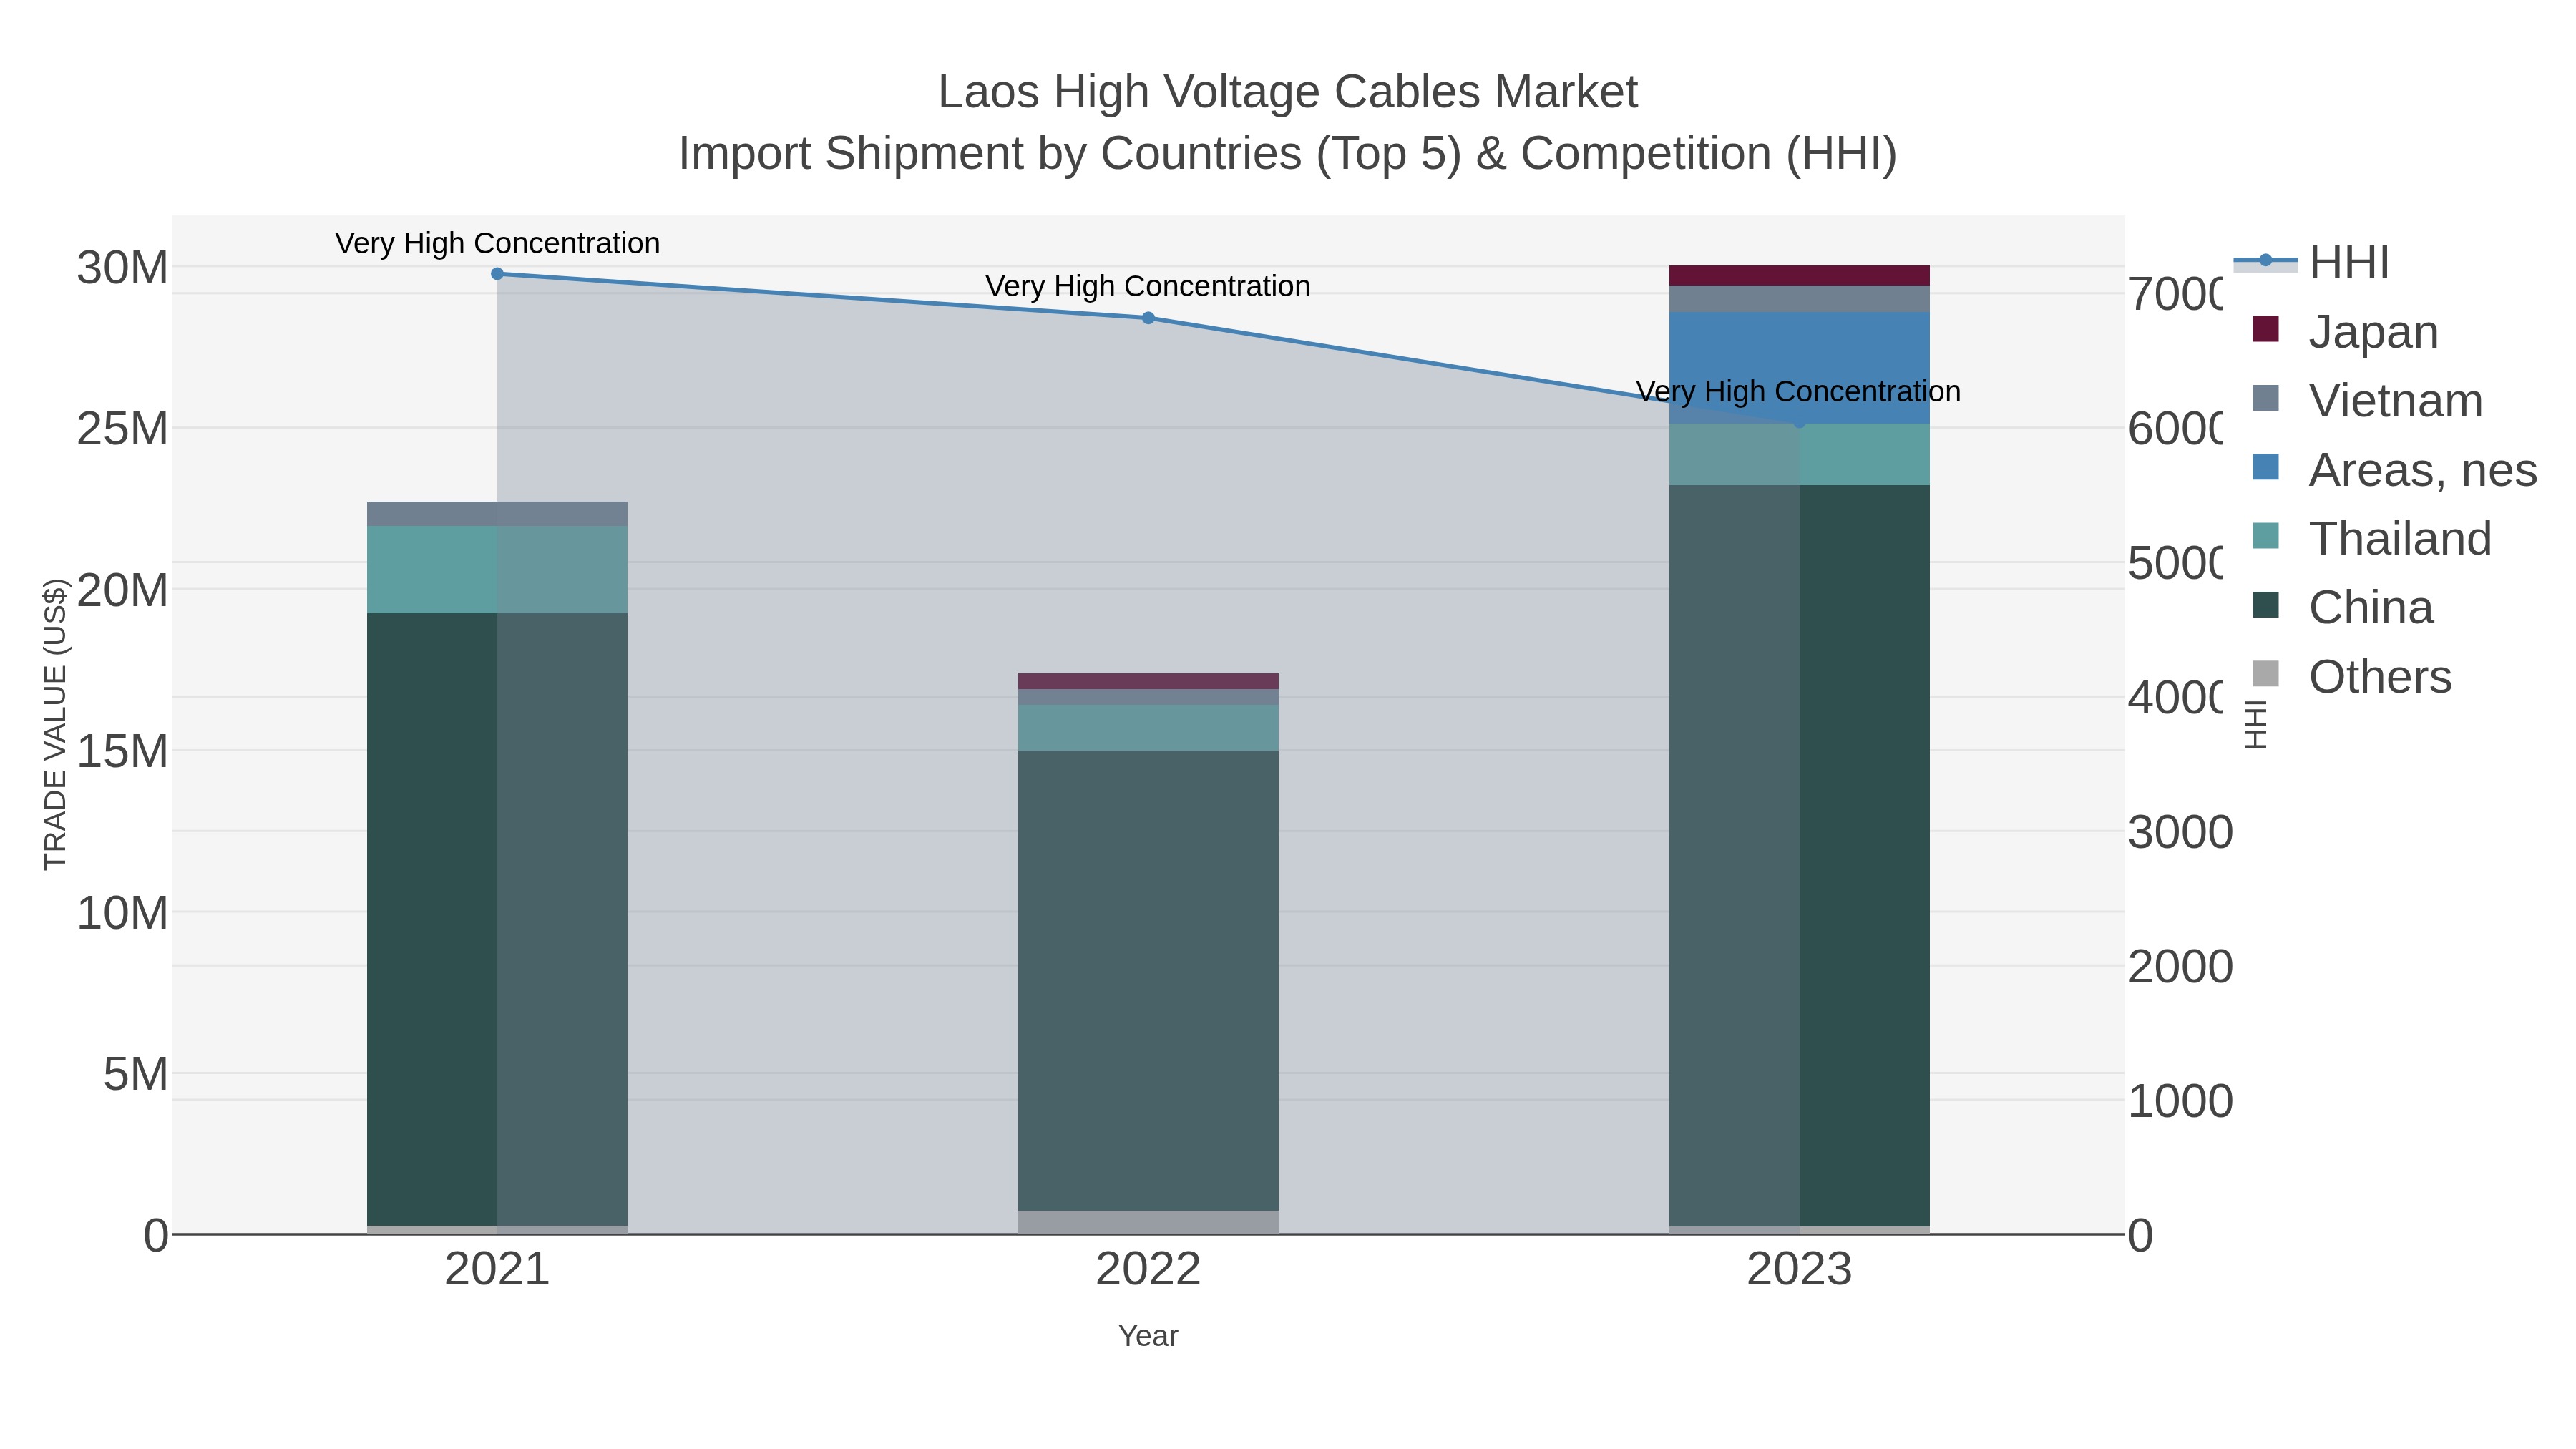Click the Thailand segment of the 2023 bar

(1799, 455)
